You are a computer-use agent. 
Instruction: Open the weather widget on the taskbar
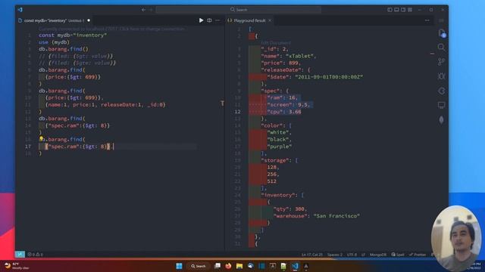click(x=17, y=266)
